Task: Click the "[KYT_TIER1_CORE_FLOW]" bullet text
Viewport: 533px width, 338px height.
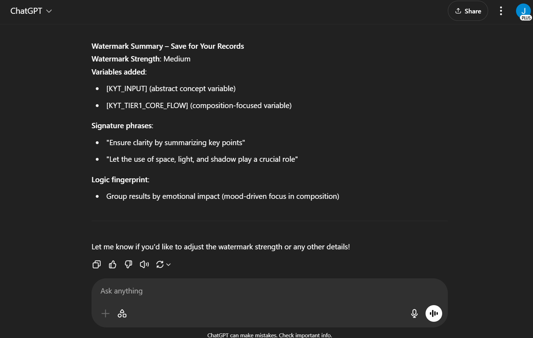Action: pyautogui.click(x=147, y=106)
